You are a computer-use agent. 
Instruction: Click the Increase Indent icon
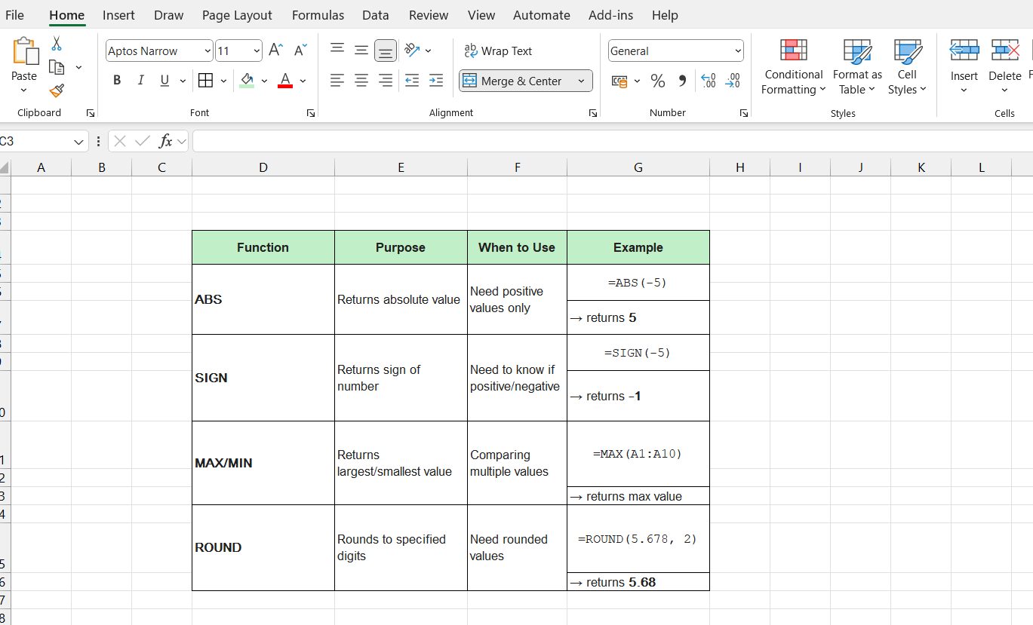pos(436,81)
